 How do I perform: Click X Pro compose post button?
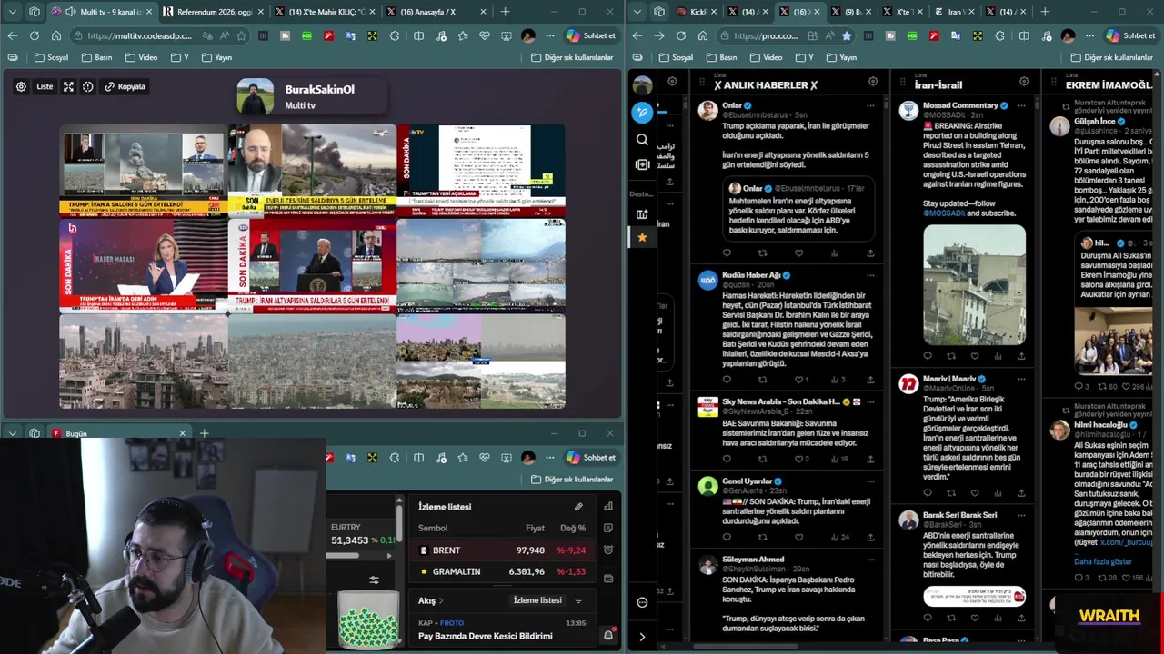(x=642, y=113)
